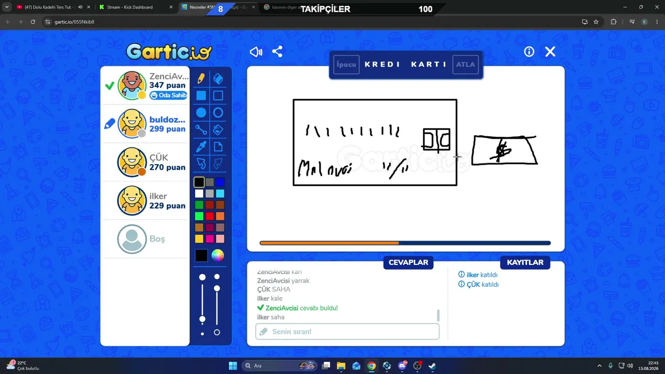
Task: Leave the room with the X icon
Action: point(550,51)
